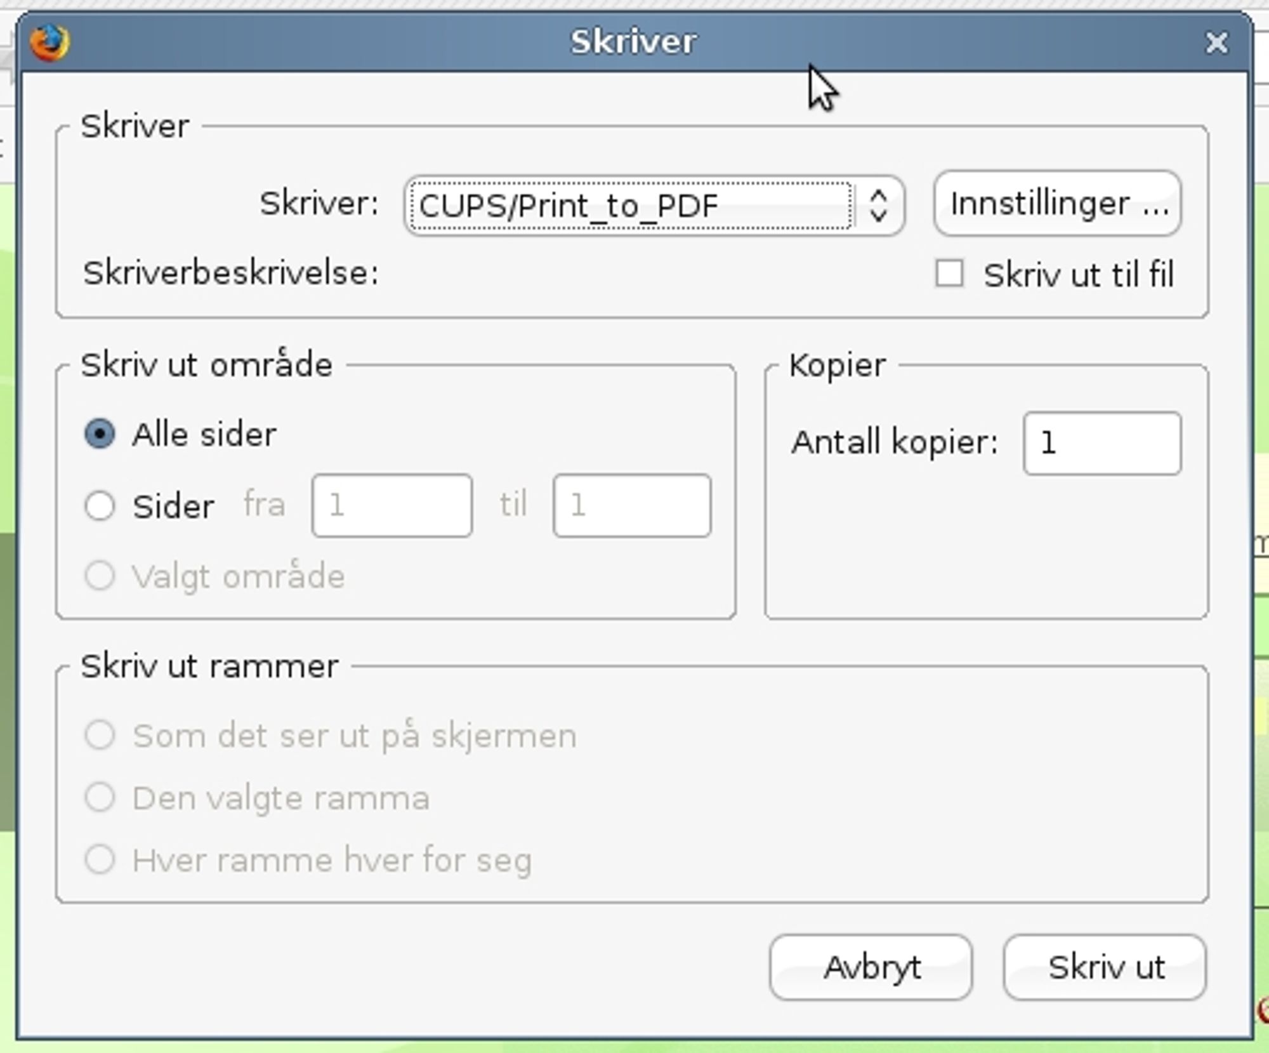
Task: Open Innstillinger printer settings
Action: (x=1057, y=204)
